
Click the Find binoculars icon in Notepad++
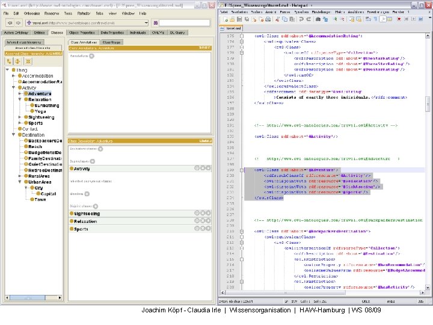318,19
